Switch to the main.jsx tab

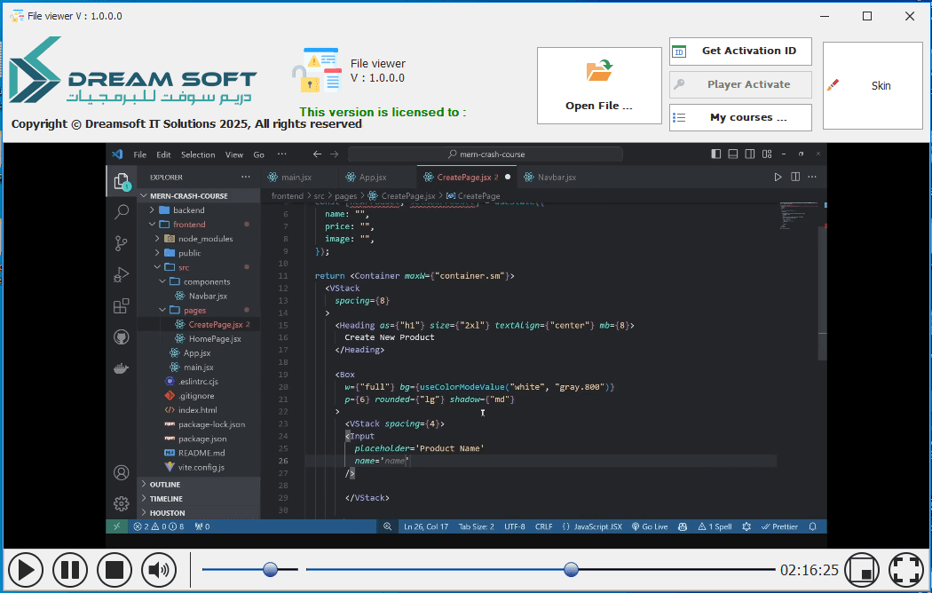[x=296, y=177]
